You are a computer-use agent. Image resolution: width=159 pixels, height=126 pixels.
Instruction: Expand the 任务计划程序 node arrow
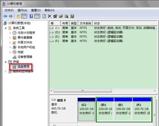10,33
